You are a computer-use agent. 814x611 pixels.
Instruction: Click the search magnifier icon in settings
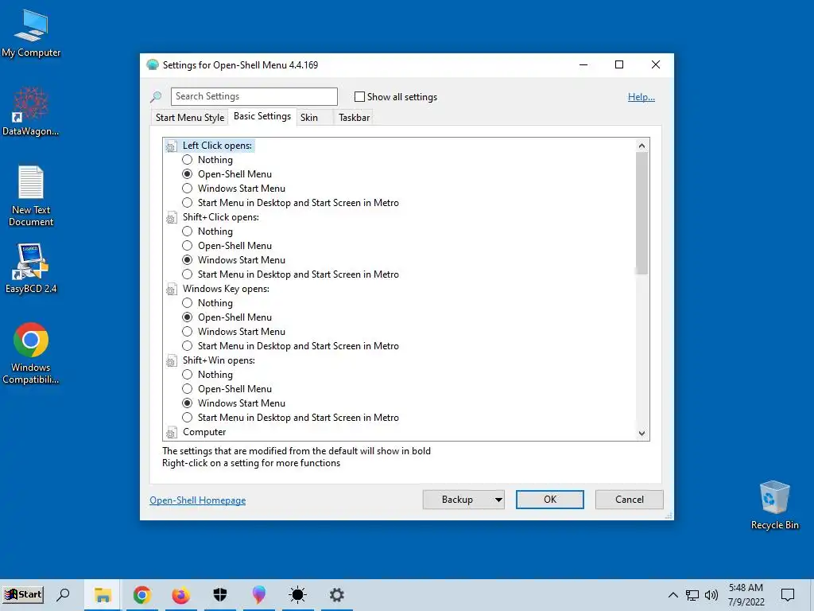tap(156, 96)
